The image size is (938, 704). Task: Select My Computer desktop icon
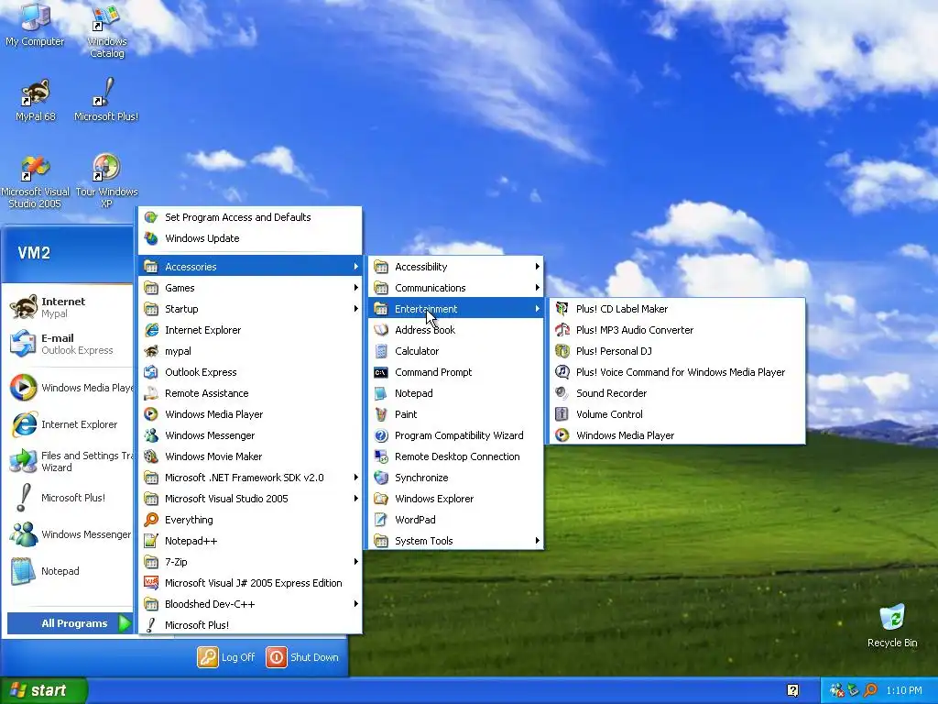[35, 25]
